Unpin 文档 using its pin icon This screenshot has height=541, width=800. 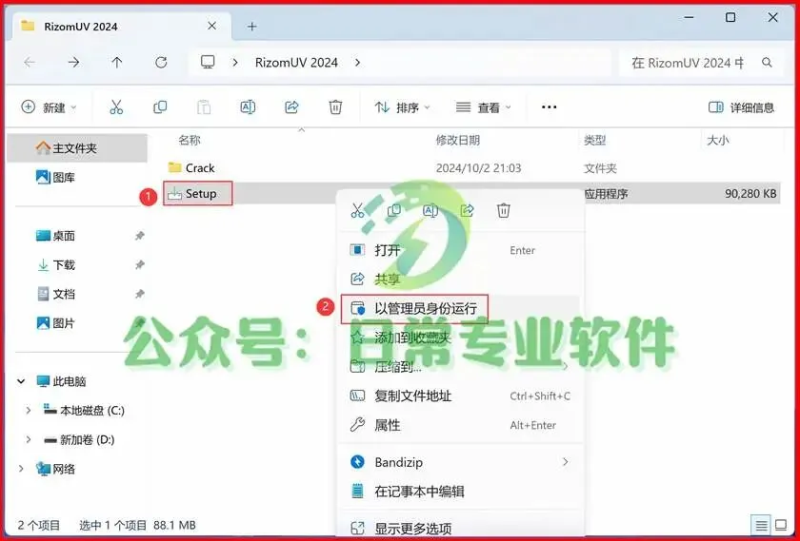coord(139,294)
